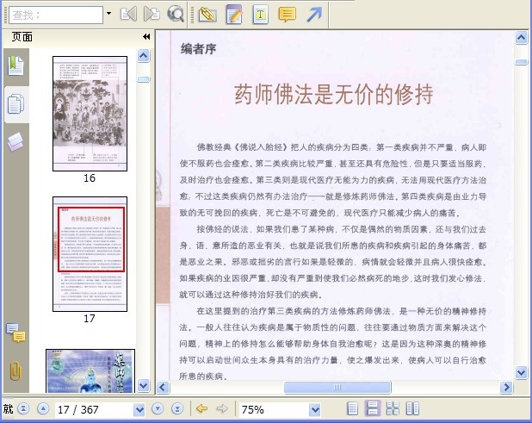Open the find box options dropdown
Image resolution: width=532 pixels, height=423 pixels.
click(x=109, y=14)
